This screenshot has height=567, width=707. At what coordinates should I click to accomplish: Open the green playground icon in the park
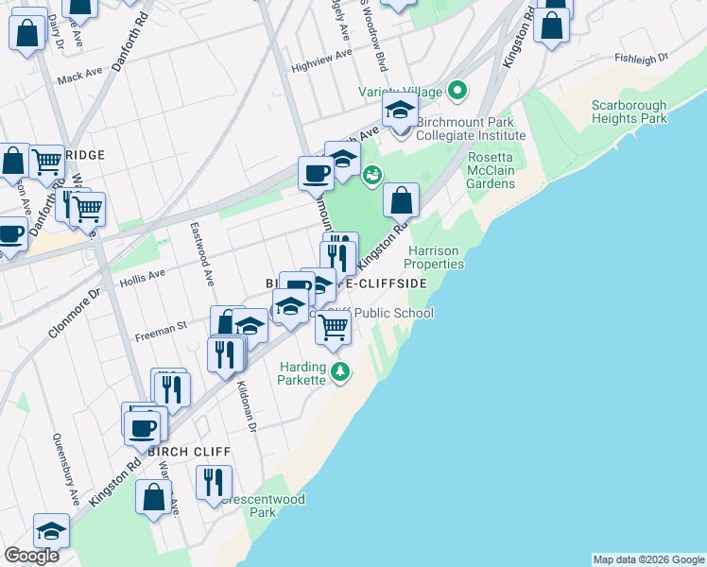372,176
